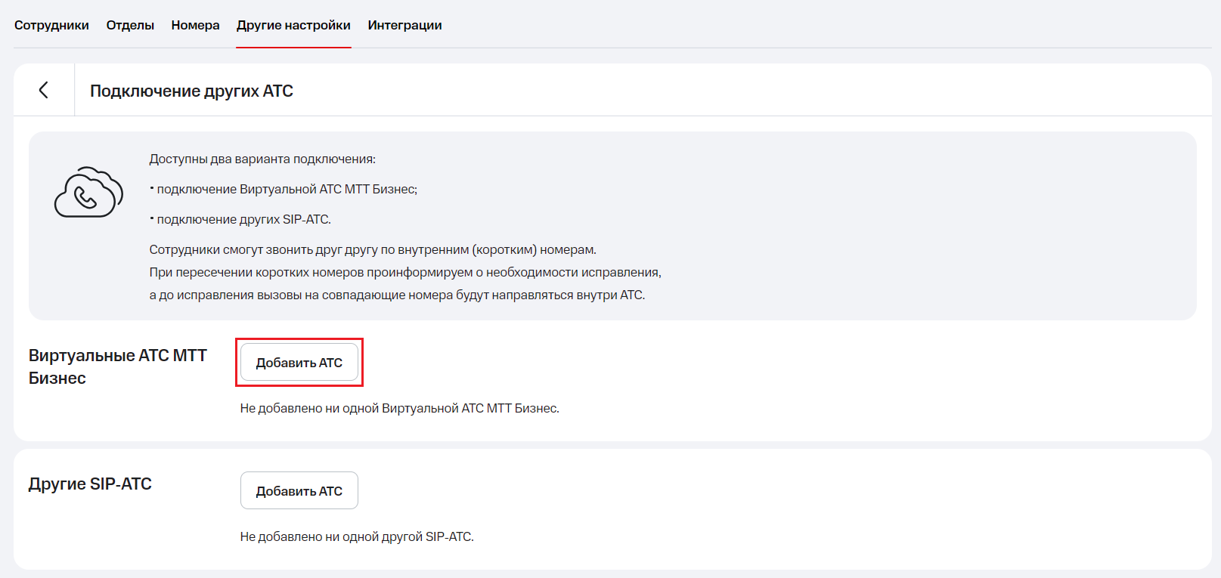Go to the Номера tab
This screenshot has width=1221, height=578.
click(195, 25)
